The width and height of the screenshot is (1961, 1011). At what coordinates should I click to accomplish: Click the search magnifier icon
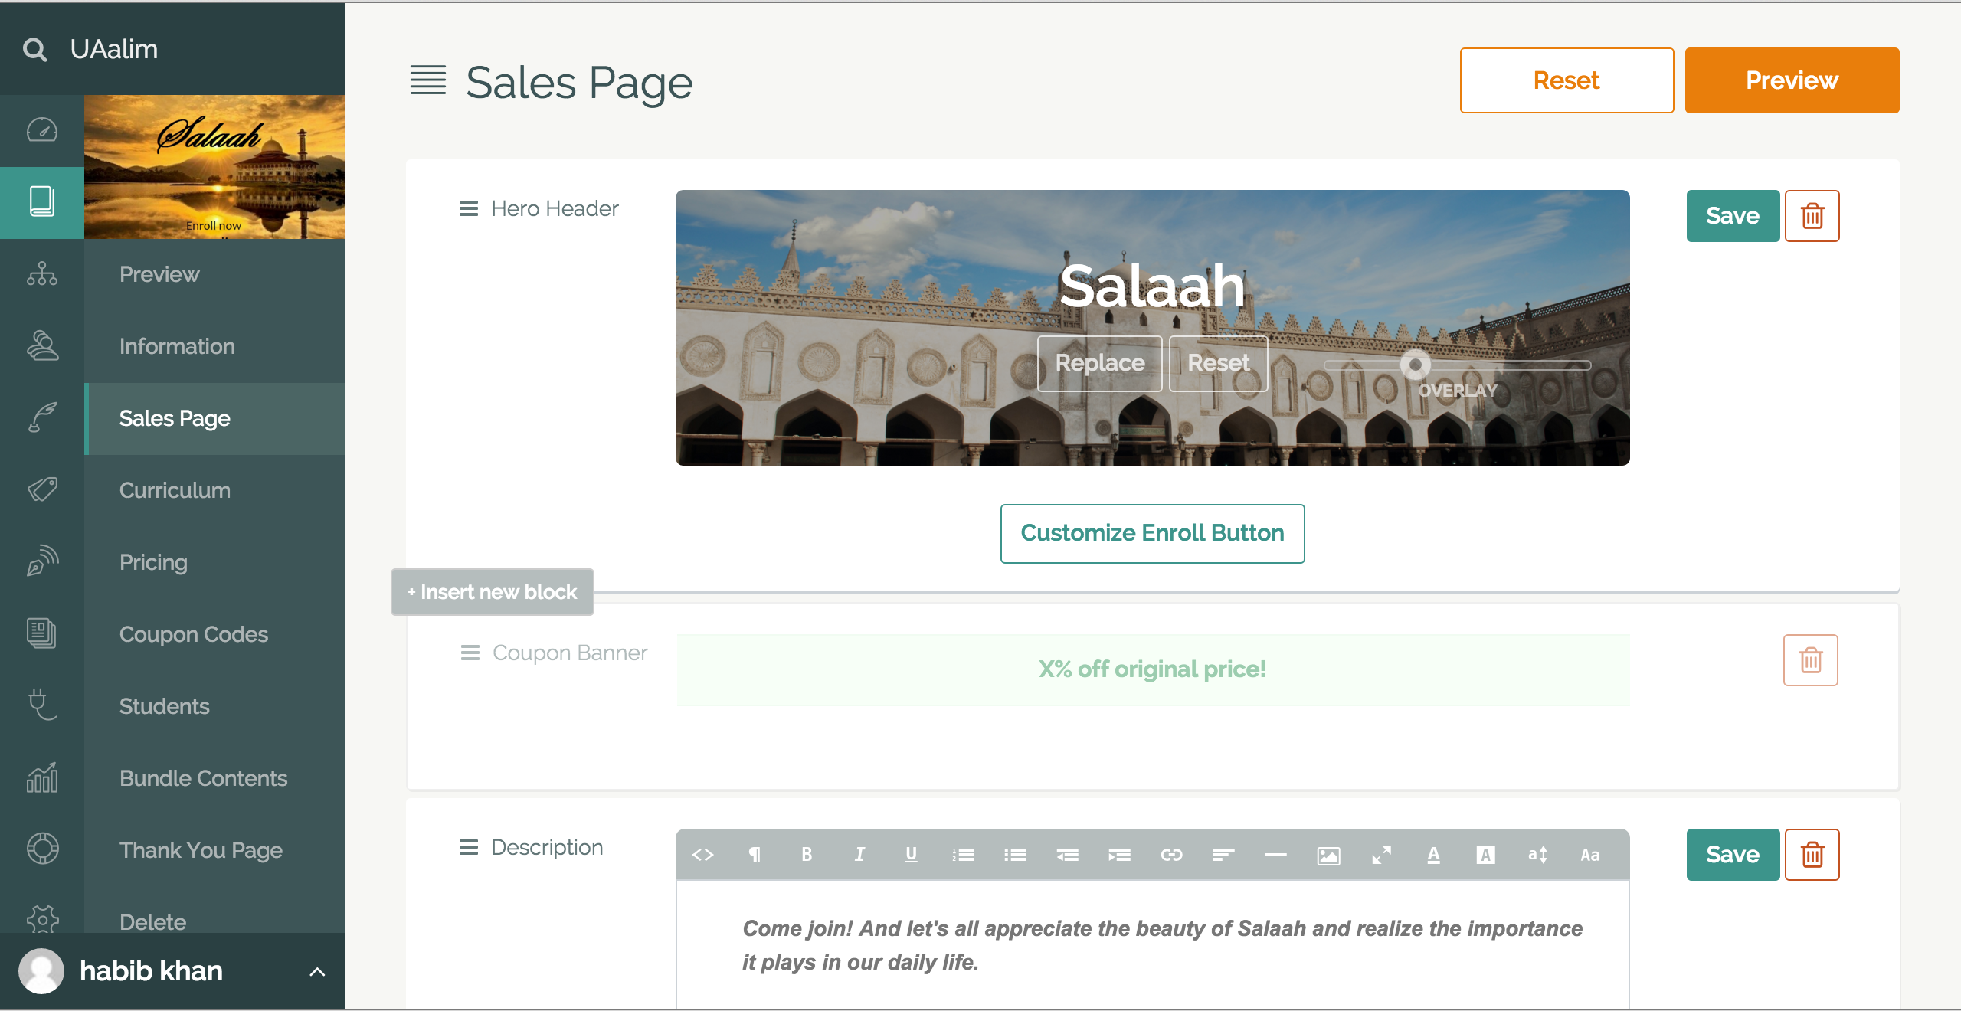pos(34,50)
